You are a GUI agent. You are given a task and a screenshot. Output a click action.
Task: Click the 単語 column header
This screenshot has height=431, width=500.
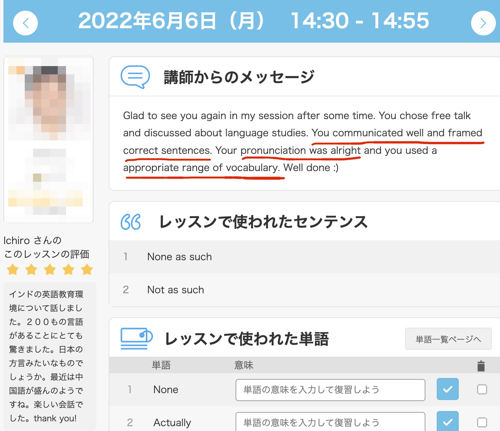click(x=161, y=365)
